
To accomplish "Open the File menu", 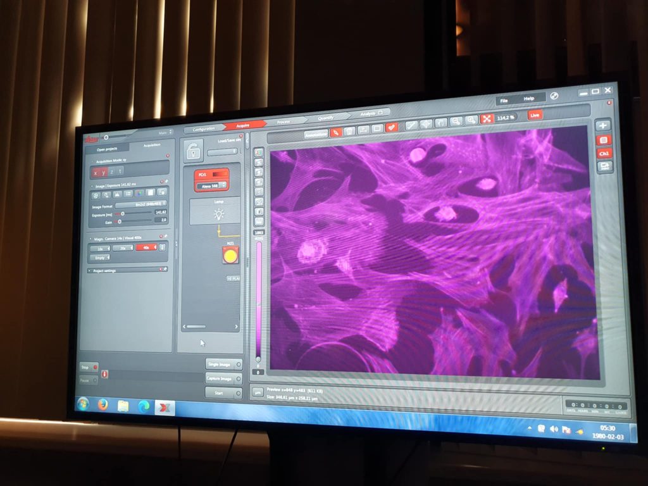I will 504,101.
